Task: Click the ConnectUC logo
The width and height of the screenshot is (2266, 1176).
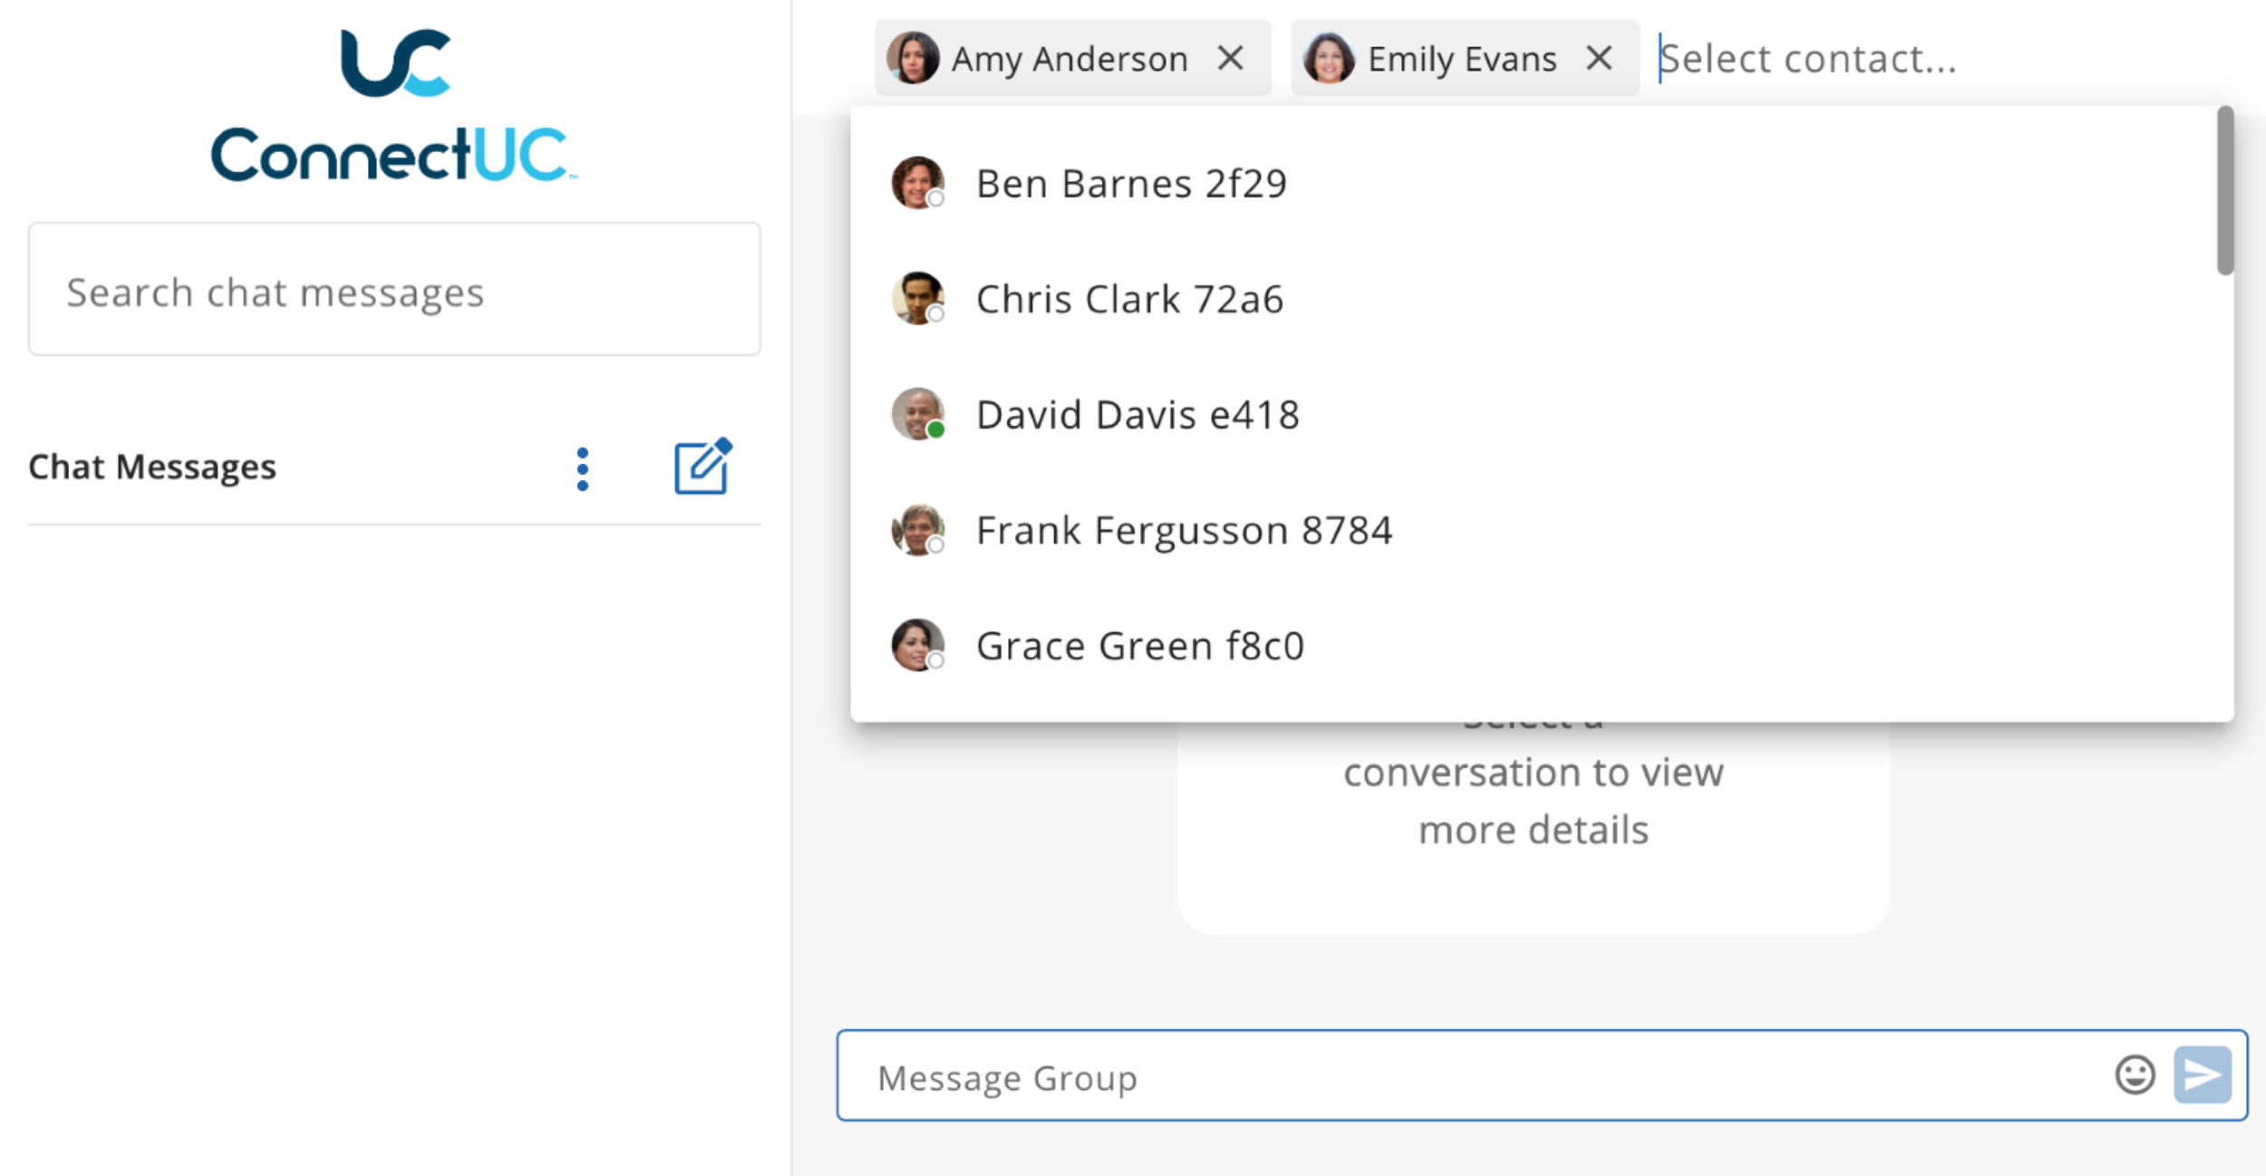Action: coord(394,104)
